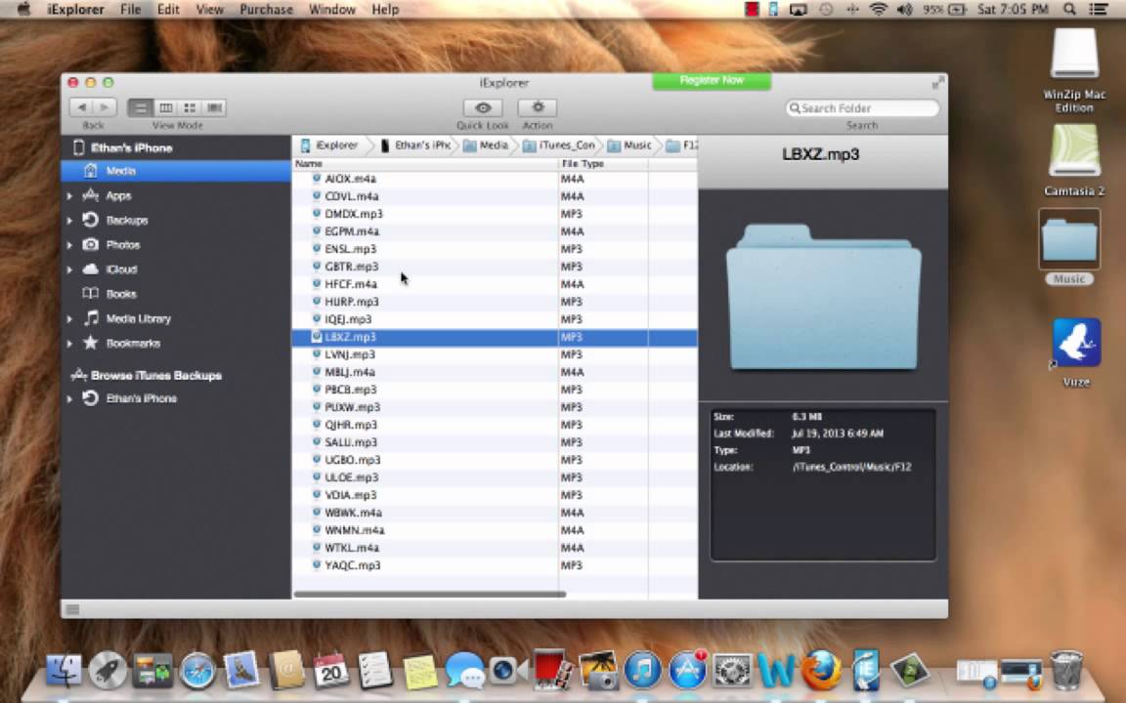Open the Help menu
The image size is (1126, 703).
coord(385,10)
